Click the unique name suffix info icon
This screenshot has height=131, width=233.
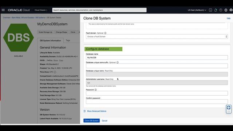[x=118, y=63]
